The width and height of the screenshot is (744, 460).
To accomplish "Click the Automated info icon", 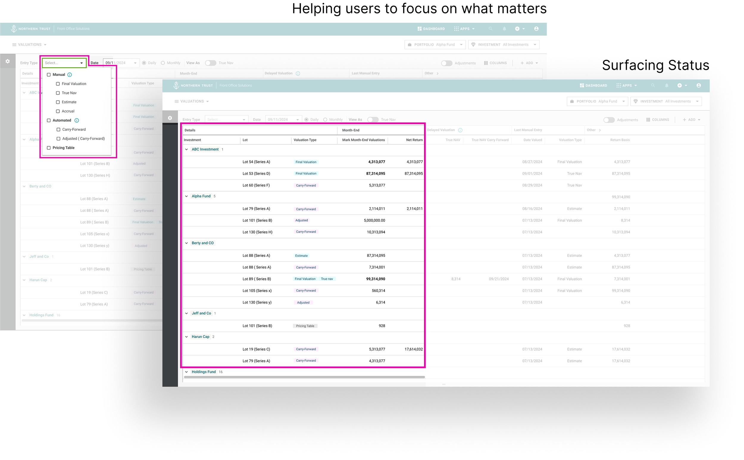I will (76, 121).
